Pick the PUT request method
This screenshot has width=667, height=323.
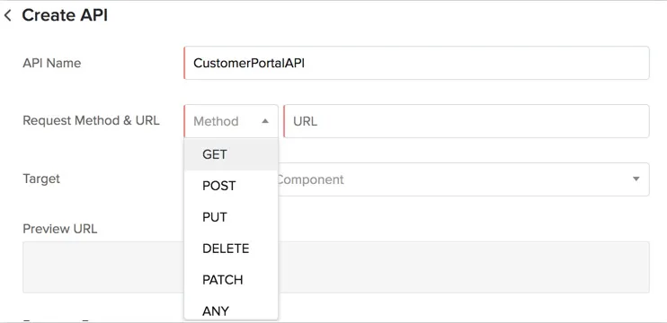coord(231,217)
